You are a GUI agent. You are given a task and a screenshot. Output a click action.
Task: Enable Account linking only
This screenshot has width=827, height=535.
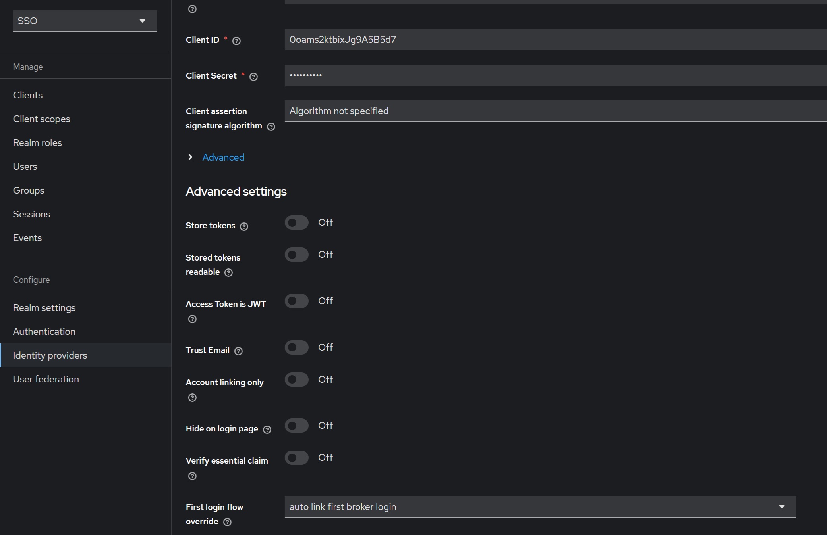[x=296, y=380]
